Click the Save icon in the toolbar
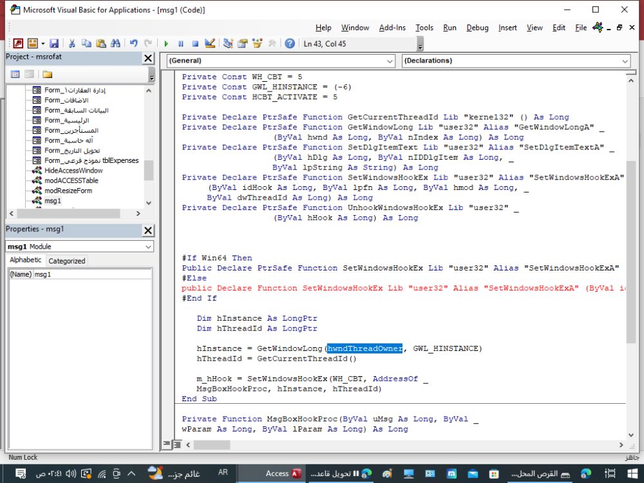644x483 pixels. coord(54,43)
